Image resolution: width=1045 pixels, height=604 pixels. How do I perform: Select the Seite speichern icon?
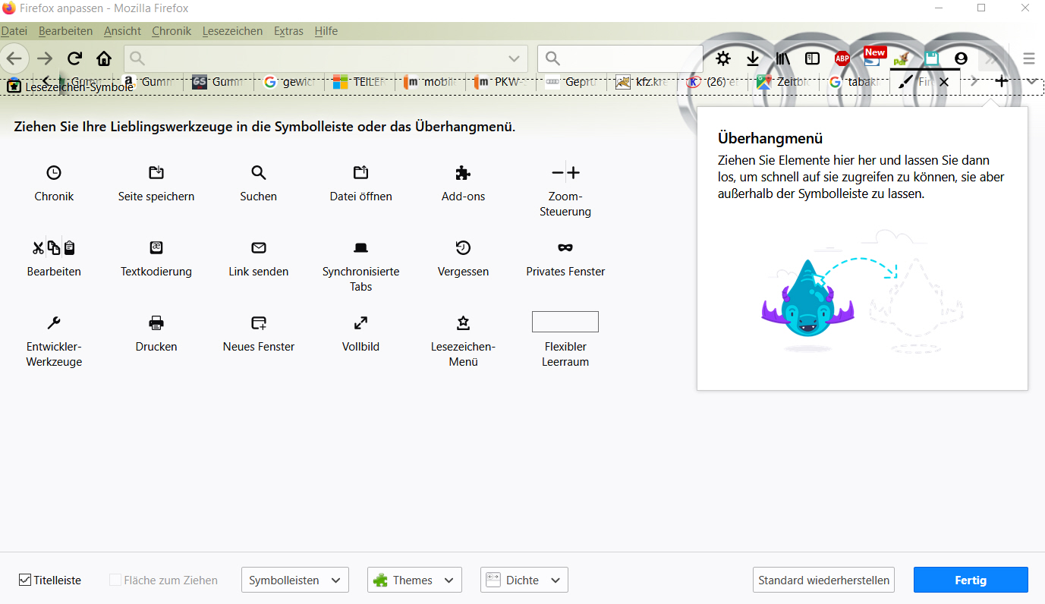click(x=156, y=172)
